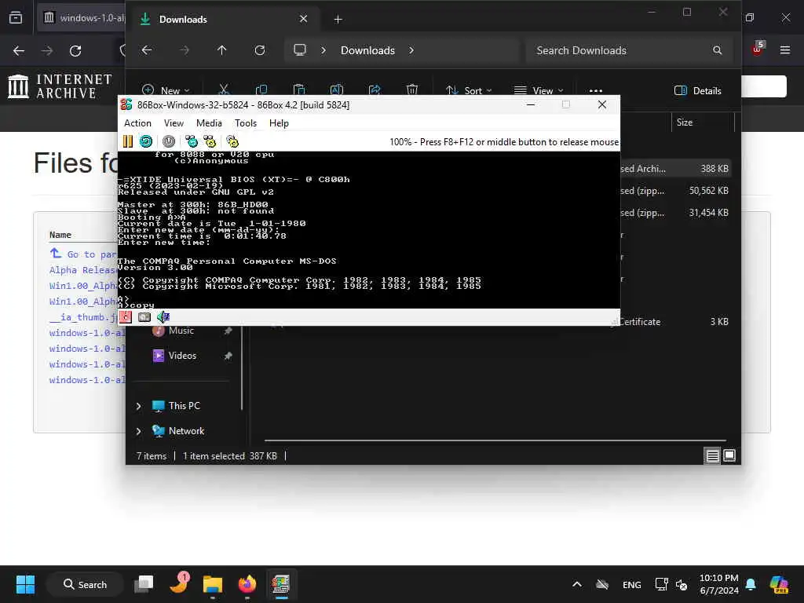Screen dimensions: 804x603
Task: Send Ctrl+Alt+Del via 86Box toolbar
Action: pyautogui.click(x=192, y=141)
